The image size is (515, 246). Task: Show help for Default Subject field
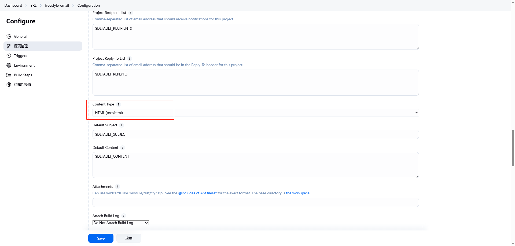click(122, 125)
